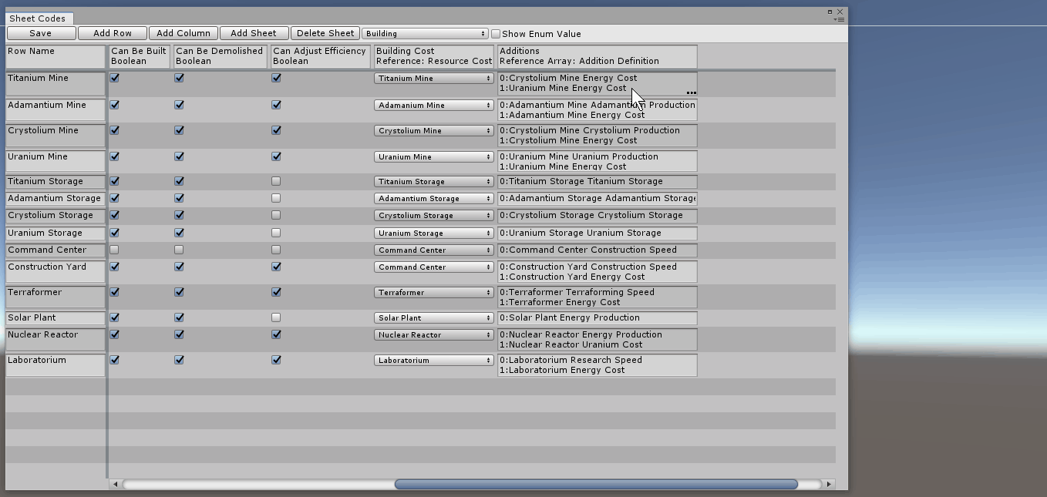Click the Adamantium Mine additions cell
Screen dimensions: 1047x497
coord(598,109)
